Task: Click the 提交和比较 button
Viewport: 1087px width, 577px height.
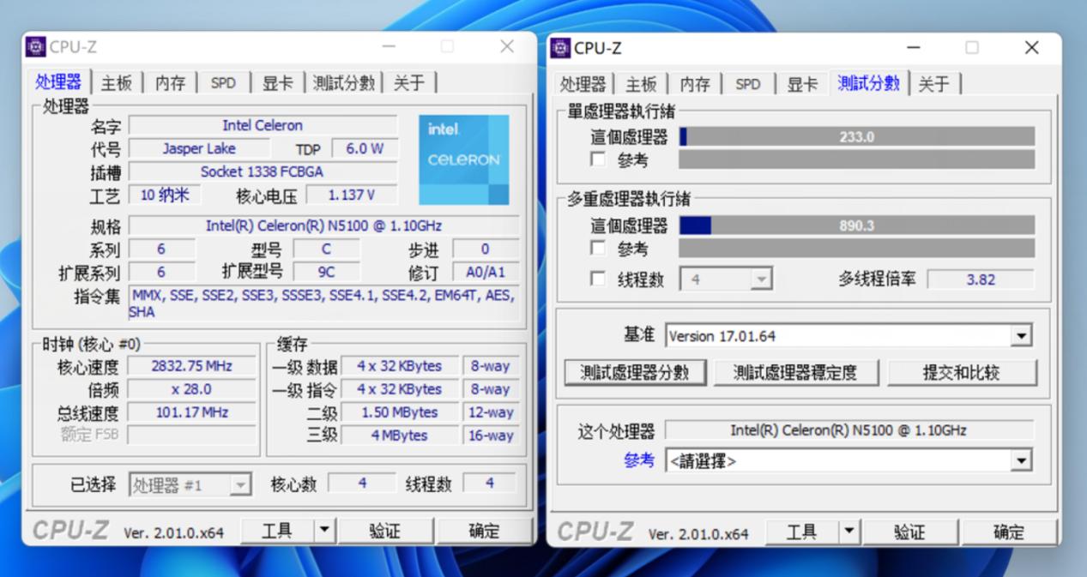Action: pyautogui.click(x=963, y=372)
